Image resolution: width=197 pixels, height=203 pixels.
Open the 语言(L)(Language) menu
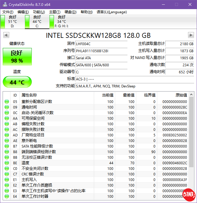point(112,12)
